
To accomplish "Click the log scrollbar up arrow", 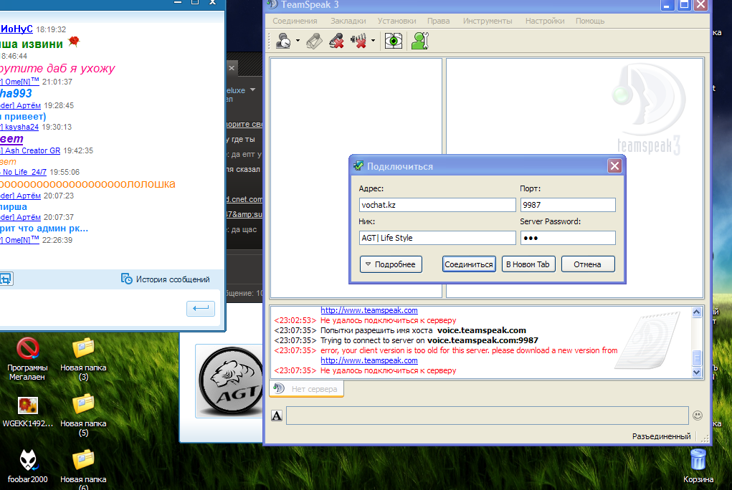I will point(697,312).
